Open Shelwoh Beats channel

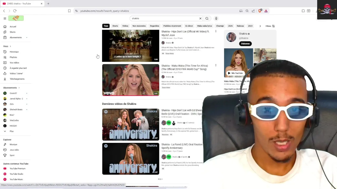(x=16, y=109)
